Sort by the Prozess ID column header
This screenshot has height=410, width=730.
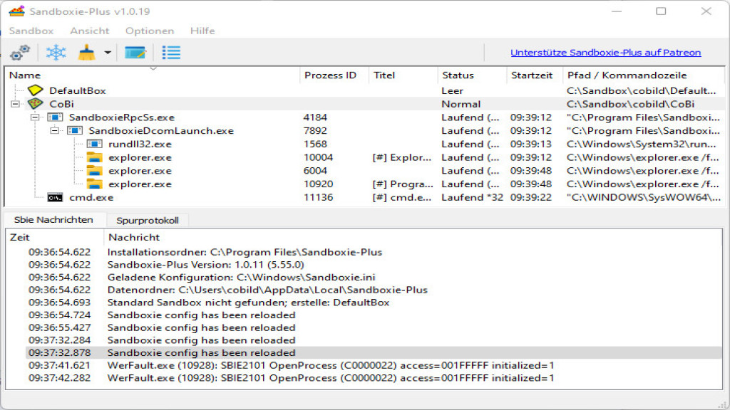[330, 75]
